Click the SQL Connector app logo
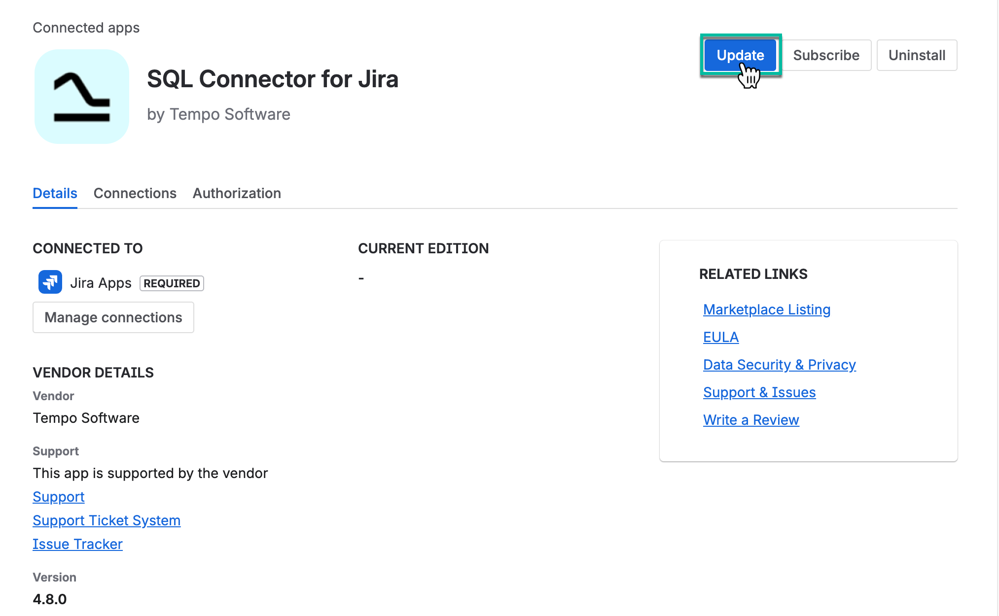Viewport: 999px width, 616px height. coord(82,97)
